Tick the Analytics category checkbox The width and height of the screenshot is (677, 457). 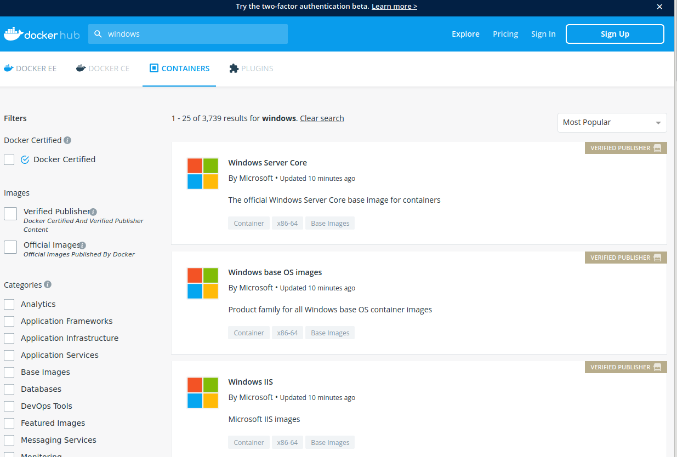pyautogui.click(x=9, y=304)
